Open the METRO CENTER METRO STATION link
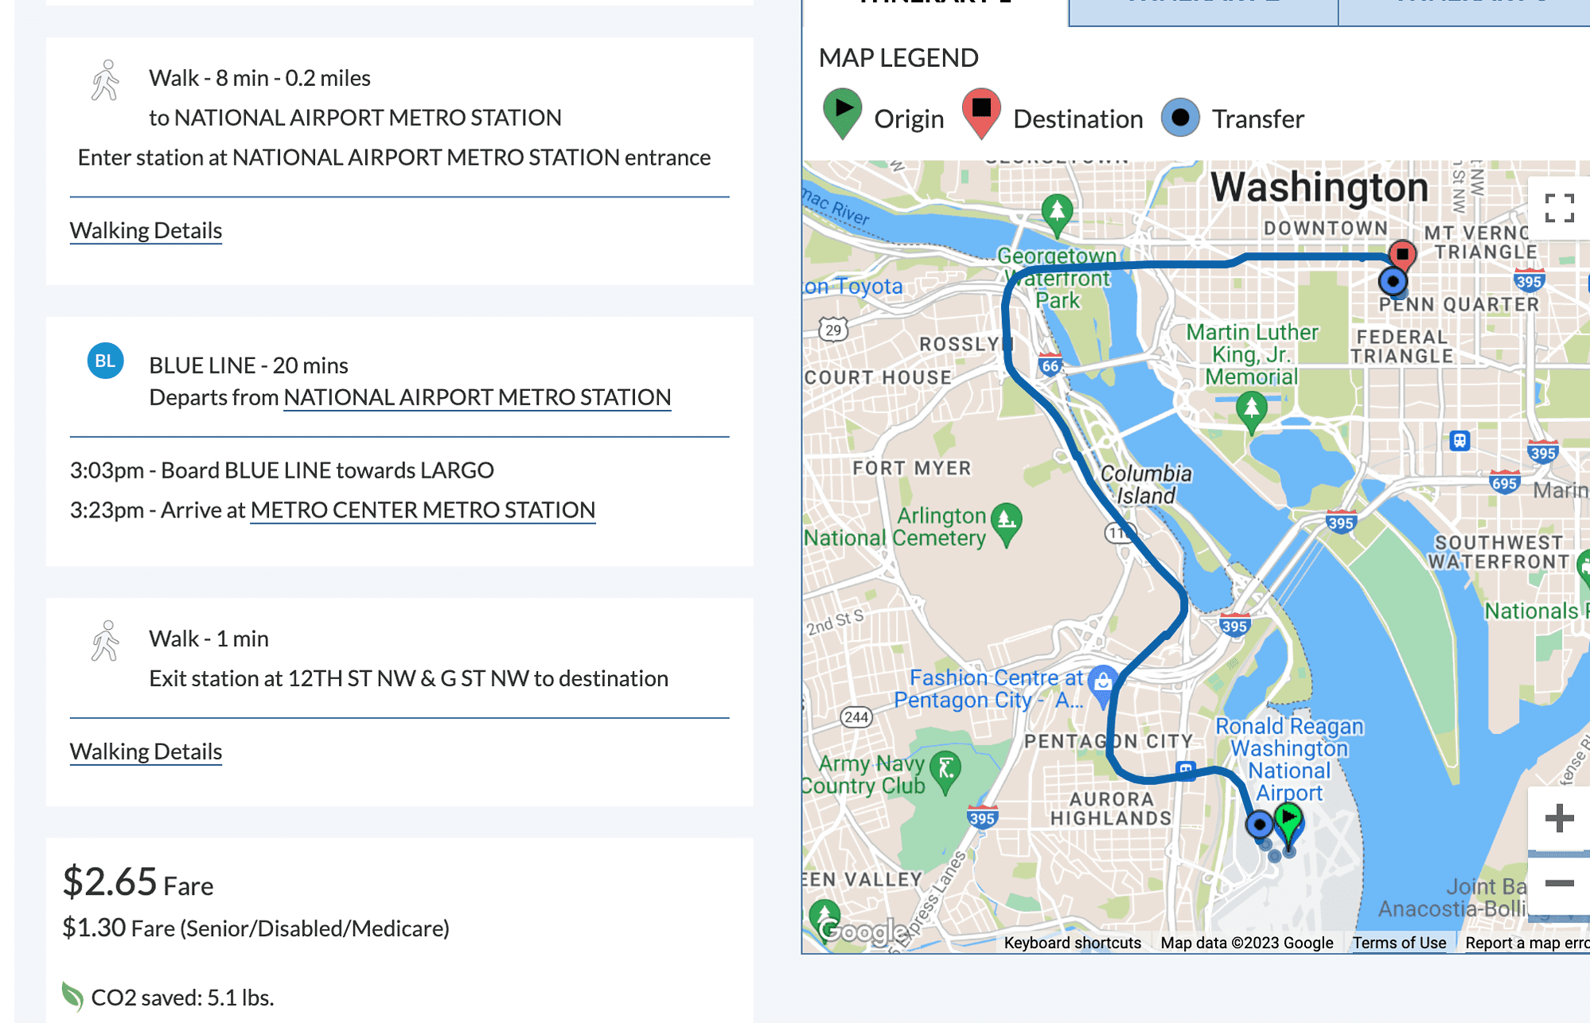 coord(423,510)
